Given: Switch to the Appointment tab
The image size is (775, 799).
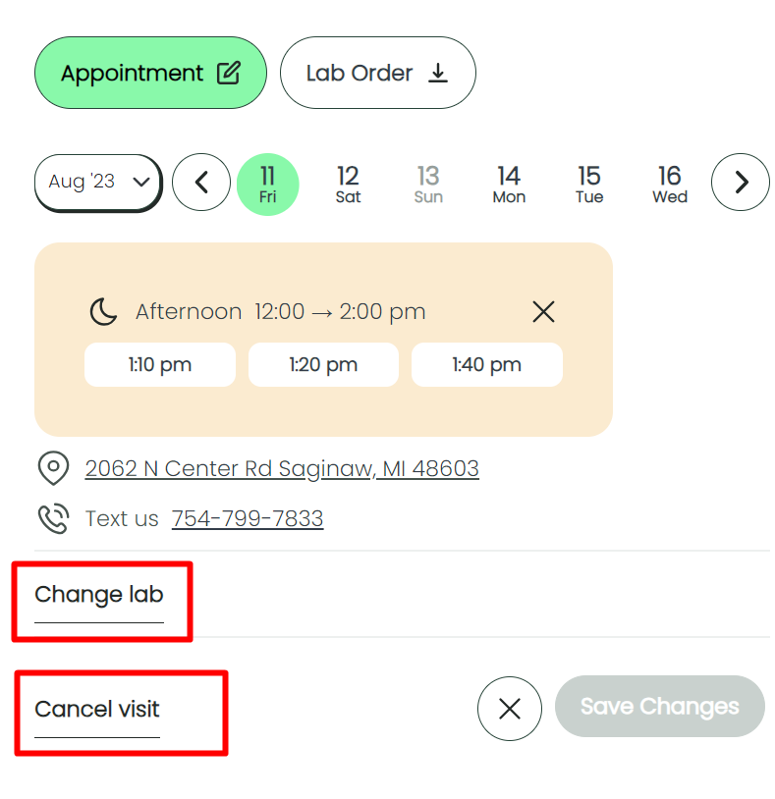Looking at the screenshot, I should pyautogui.click(x=149, y=72).
